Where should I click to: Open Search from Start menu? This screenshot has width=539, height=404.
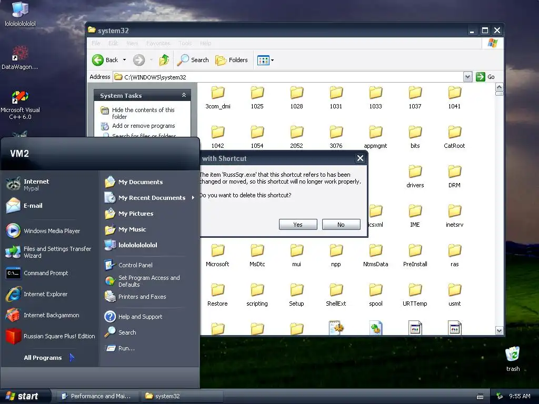click(x=149, y=332)
